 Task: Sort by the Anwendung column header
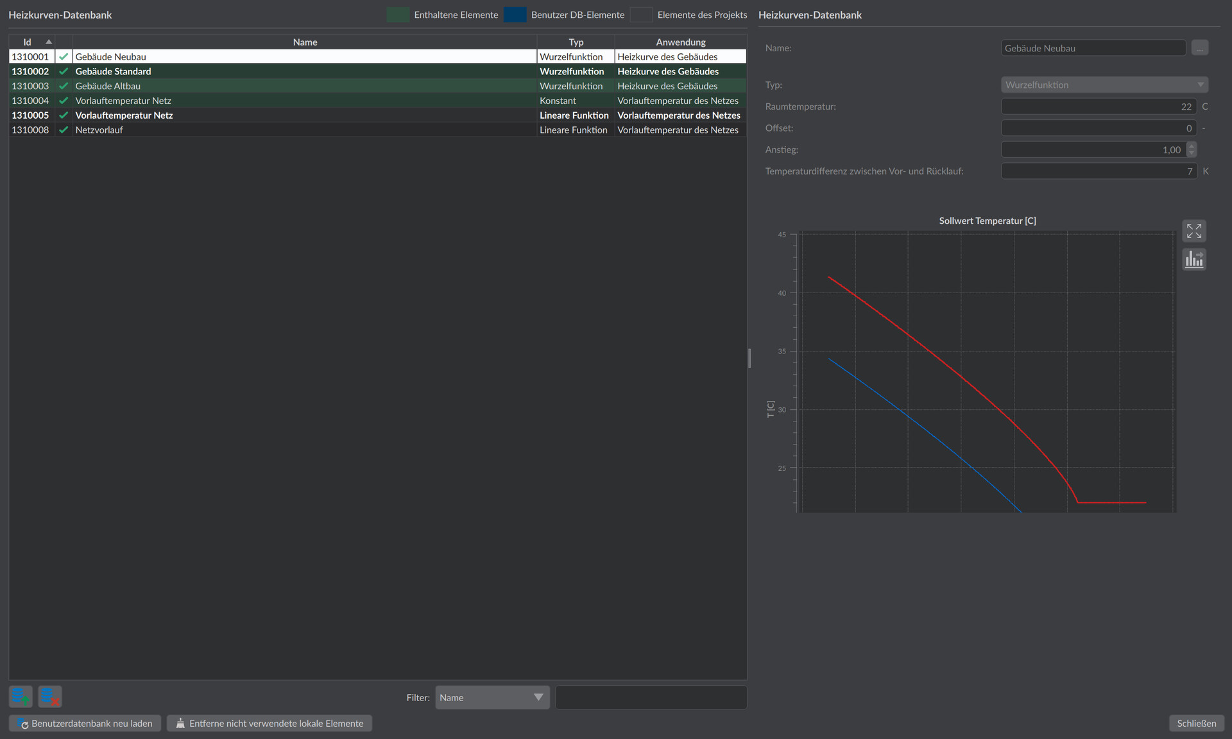pyautogui.click(x=680, y=42)
